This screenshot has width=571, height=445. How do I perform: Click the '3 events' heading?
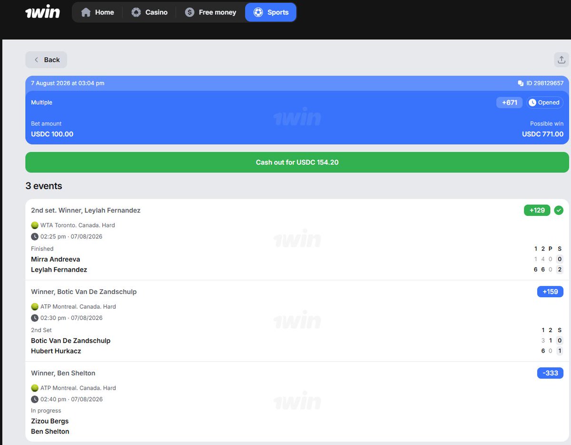pos(44,186)
